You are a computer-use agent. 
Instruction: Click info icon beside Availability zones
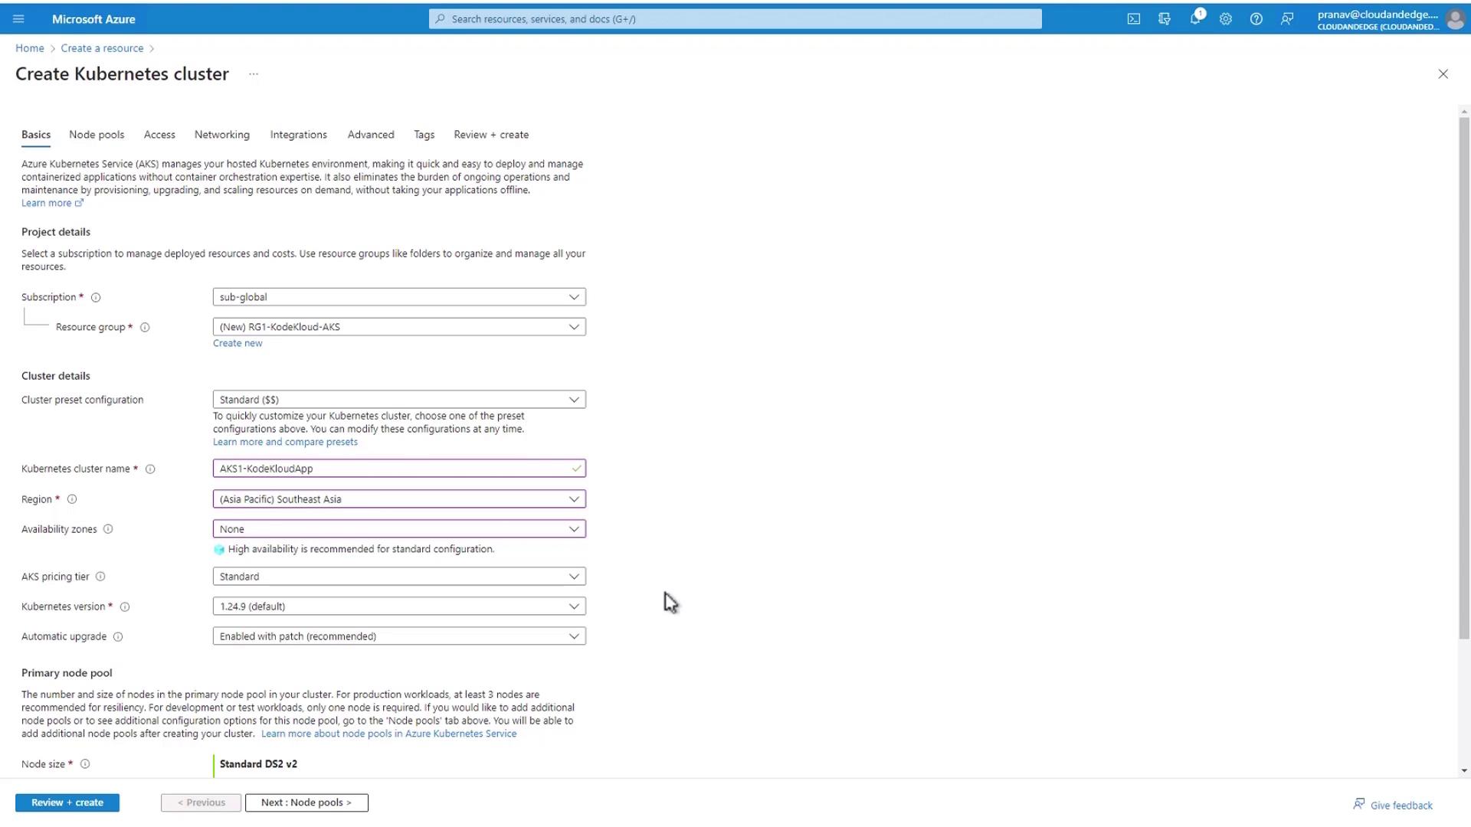pyautogui.click(x=108, y=529)
